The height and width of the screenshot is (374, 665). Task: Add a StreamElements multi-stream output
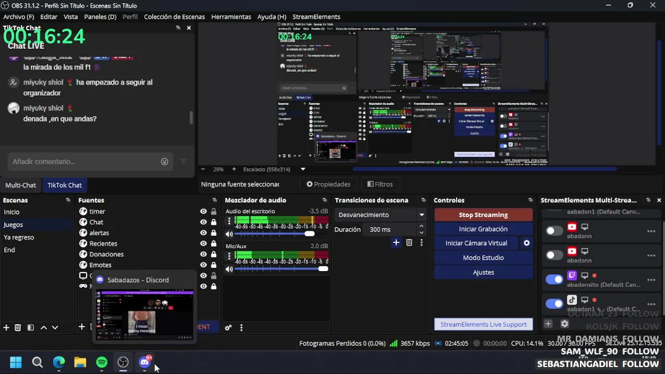548,324
